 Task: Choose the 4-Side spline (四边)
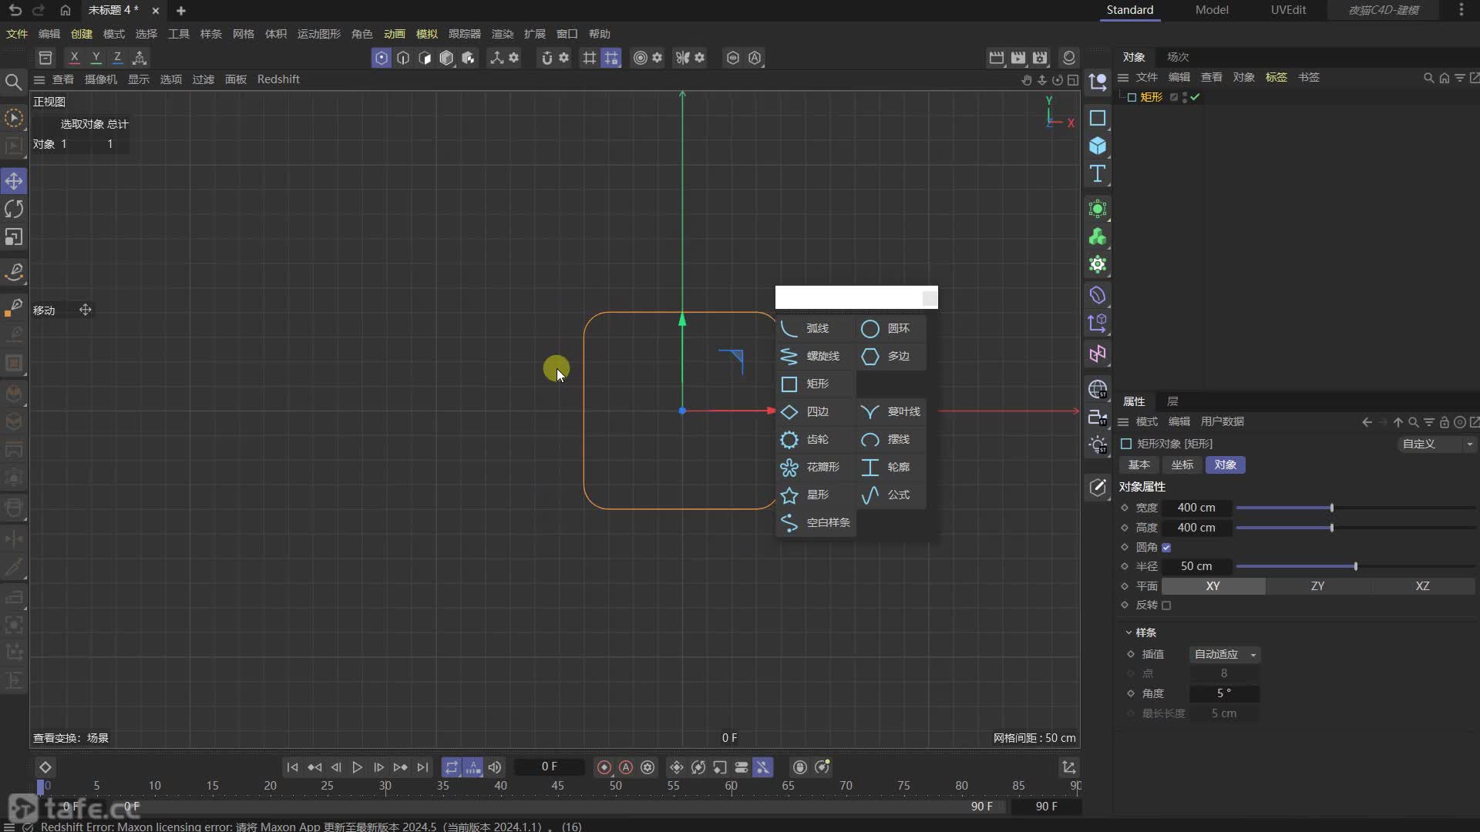click(x=816, y=411)
